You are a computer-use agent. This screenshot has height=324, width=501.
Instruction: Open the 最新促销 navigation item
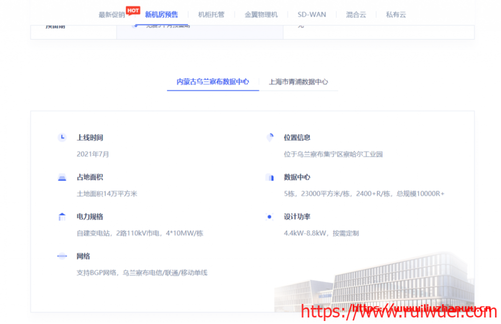112,15
